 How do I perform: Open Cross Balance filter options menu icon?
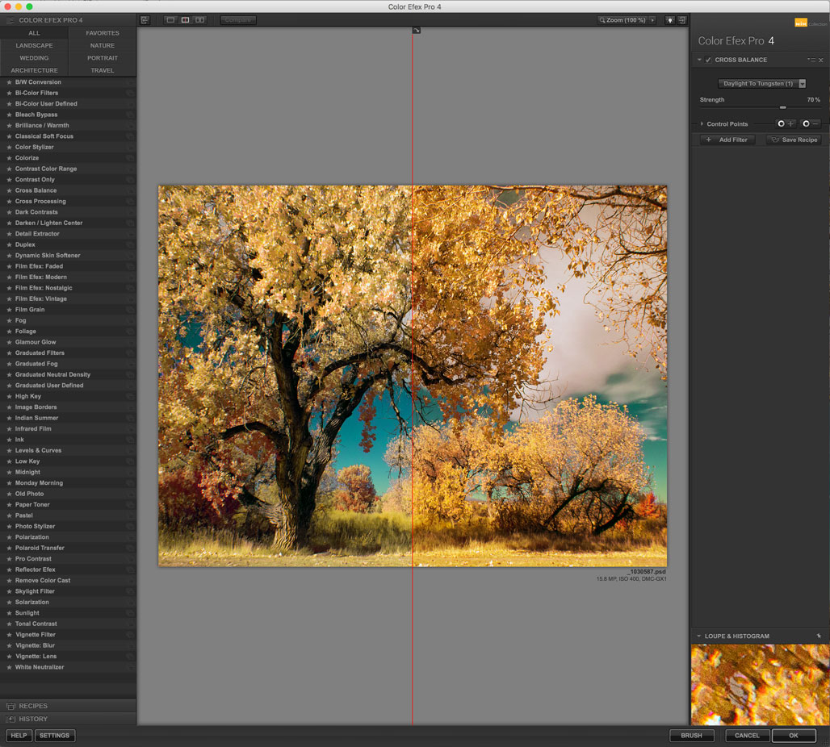click(x=811, y=60)
